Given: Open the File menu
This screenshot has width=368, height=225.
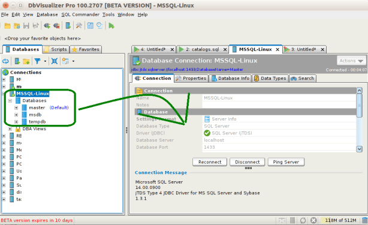Looking at the screenshot, I should click(5, 14).
